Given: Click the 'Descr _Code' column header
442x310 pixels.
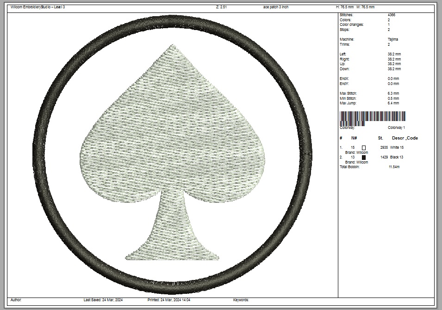Looking at the screenshot, I should pos(405,138).
